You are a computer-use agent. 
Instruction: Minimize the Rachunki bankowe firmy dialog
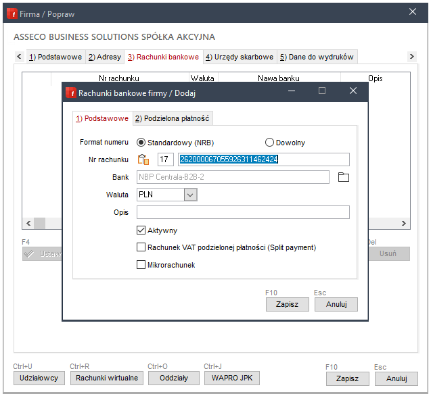[292, 91]
